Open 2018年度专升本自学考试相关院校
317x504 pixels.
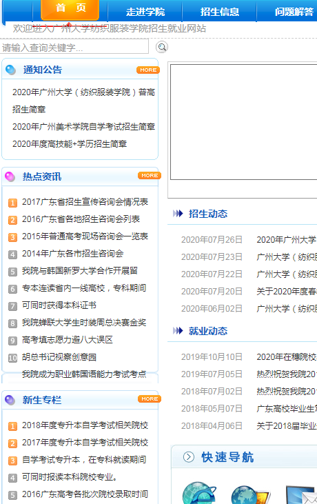tap(85, 425)
